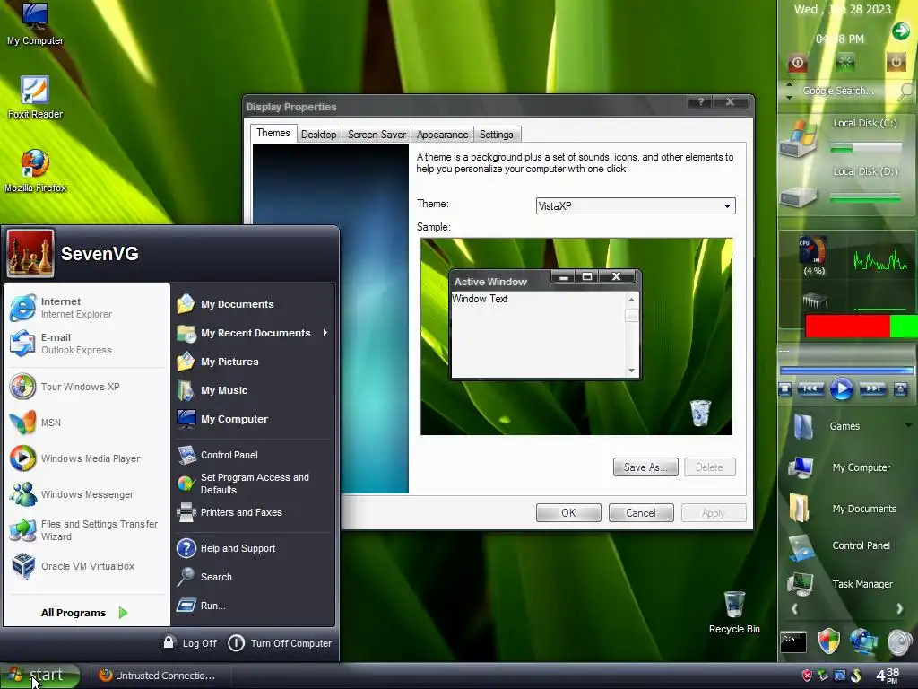Switch to the Desktop tab
The width and height of the screenshot is (918, 689).
click(318, 135)
